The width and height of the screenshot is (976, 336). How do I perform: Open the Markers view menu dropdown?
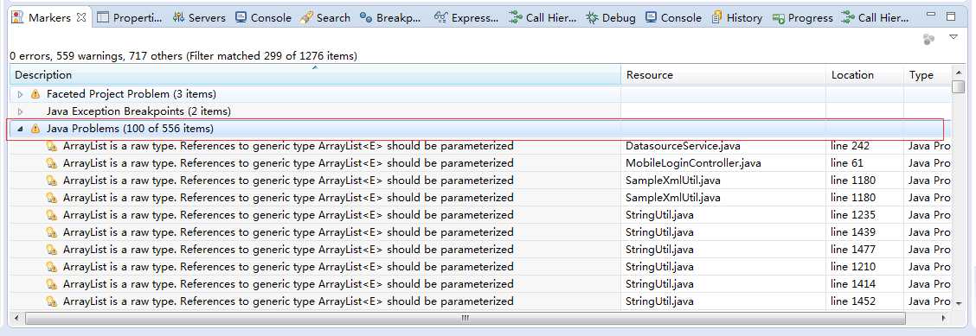[953, 38]
